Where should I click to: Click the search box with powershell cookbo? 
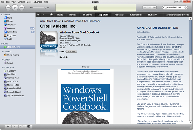[175, 7]
